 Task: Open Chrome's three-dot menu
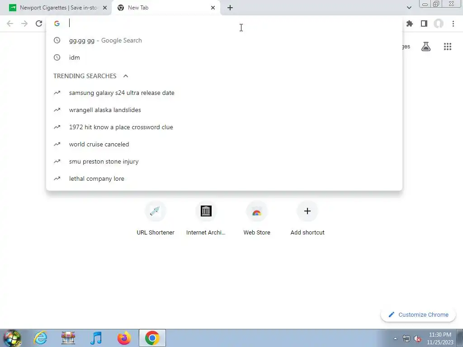pyautogui.click(x=453, y=23)
